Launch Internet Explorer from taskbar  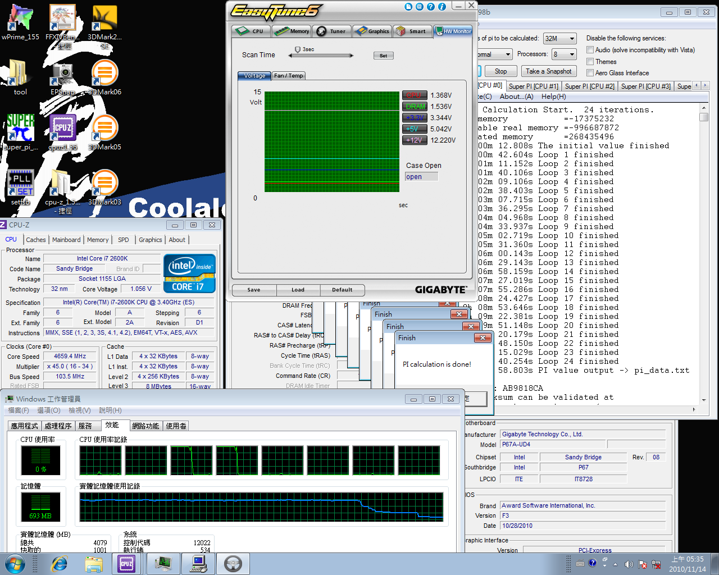[59, 564]
